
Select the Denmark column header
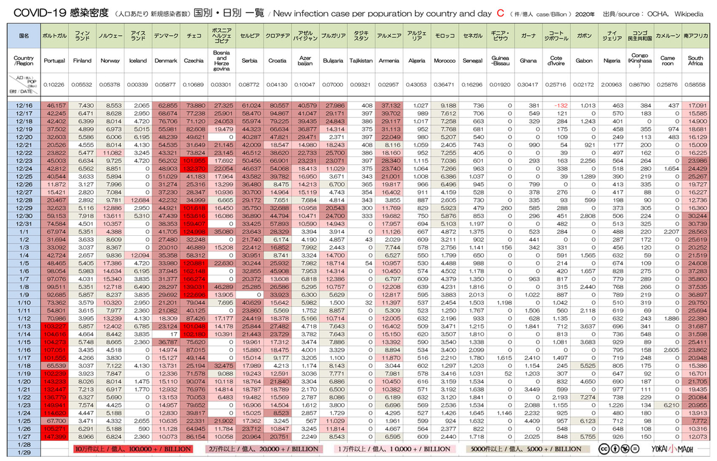[166, 60]
